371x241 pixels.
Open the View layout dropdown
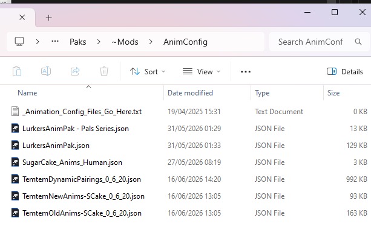[x=202, y=71]
